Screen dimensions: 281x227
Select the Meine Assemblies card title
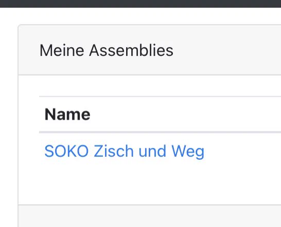[x=107, y=50]
